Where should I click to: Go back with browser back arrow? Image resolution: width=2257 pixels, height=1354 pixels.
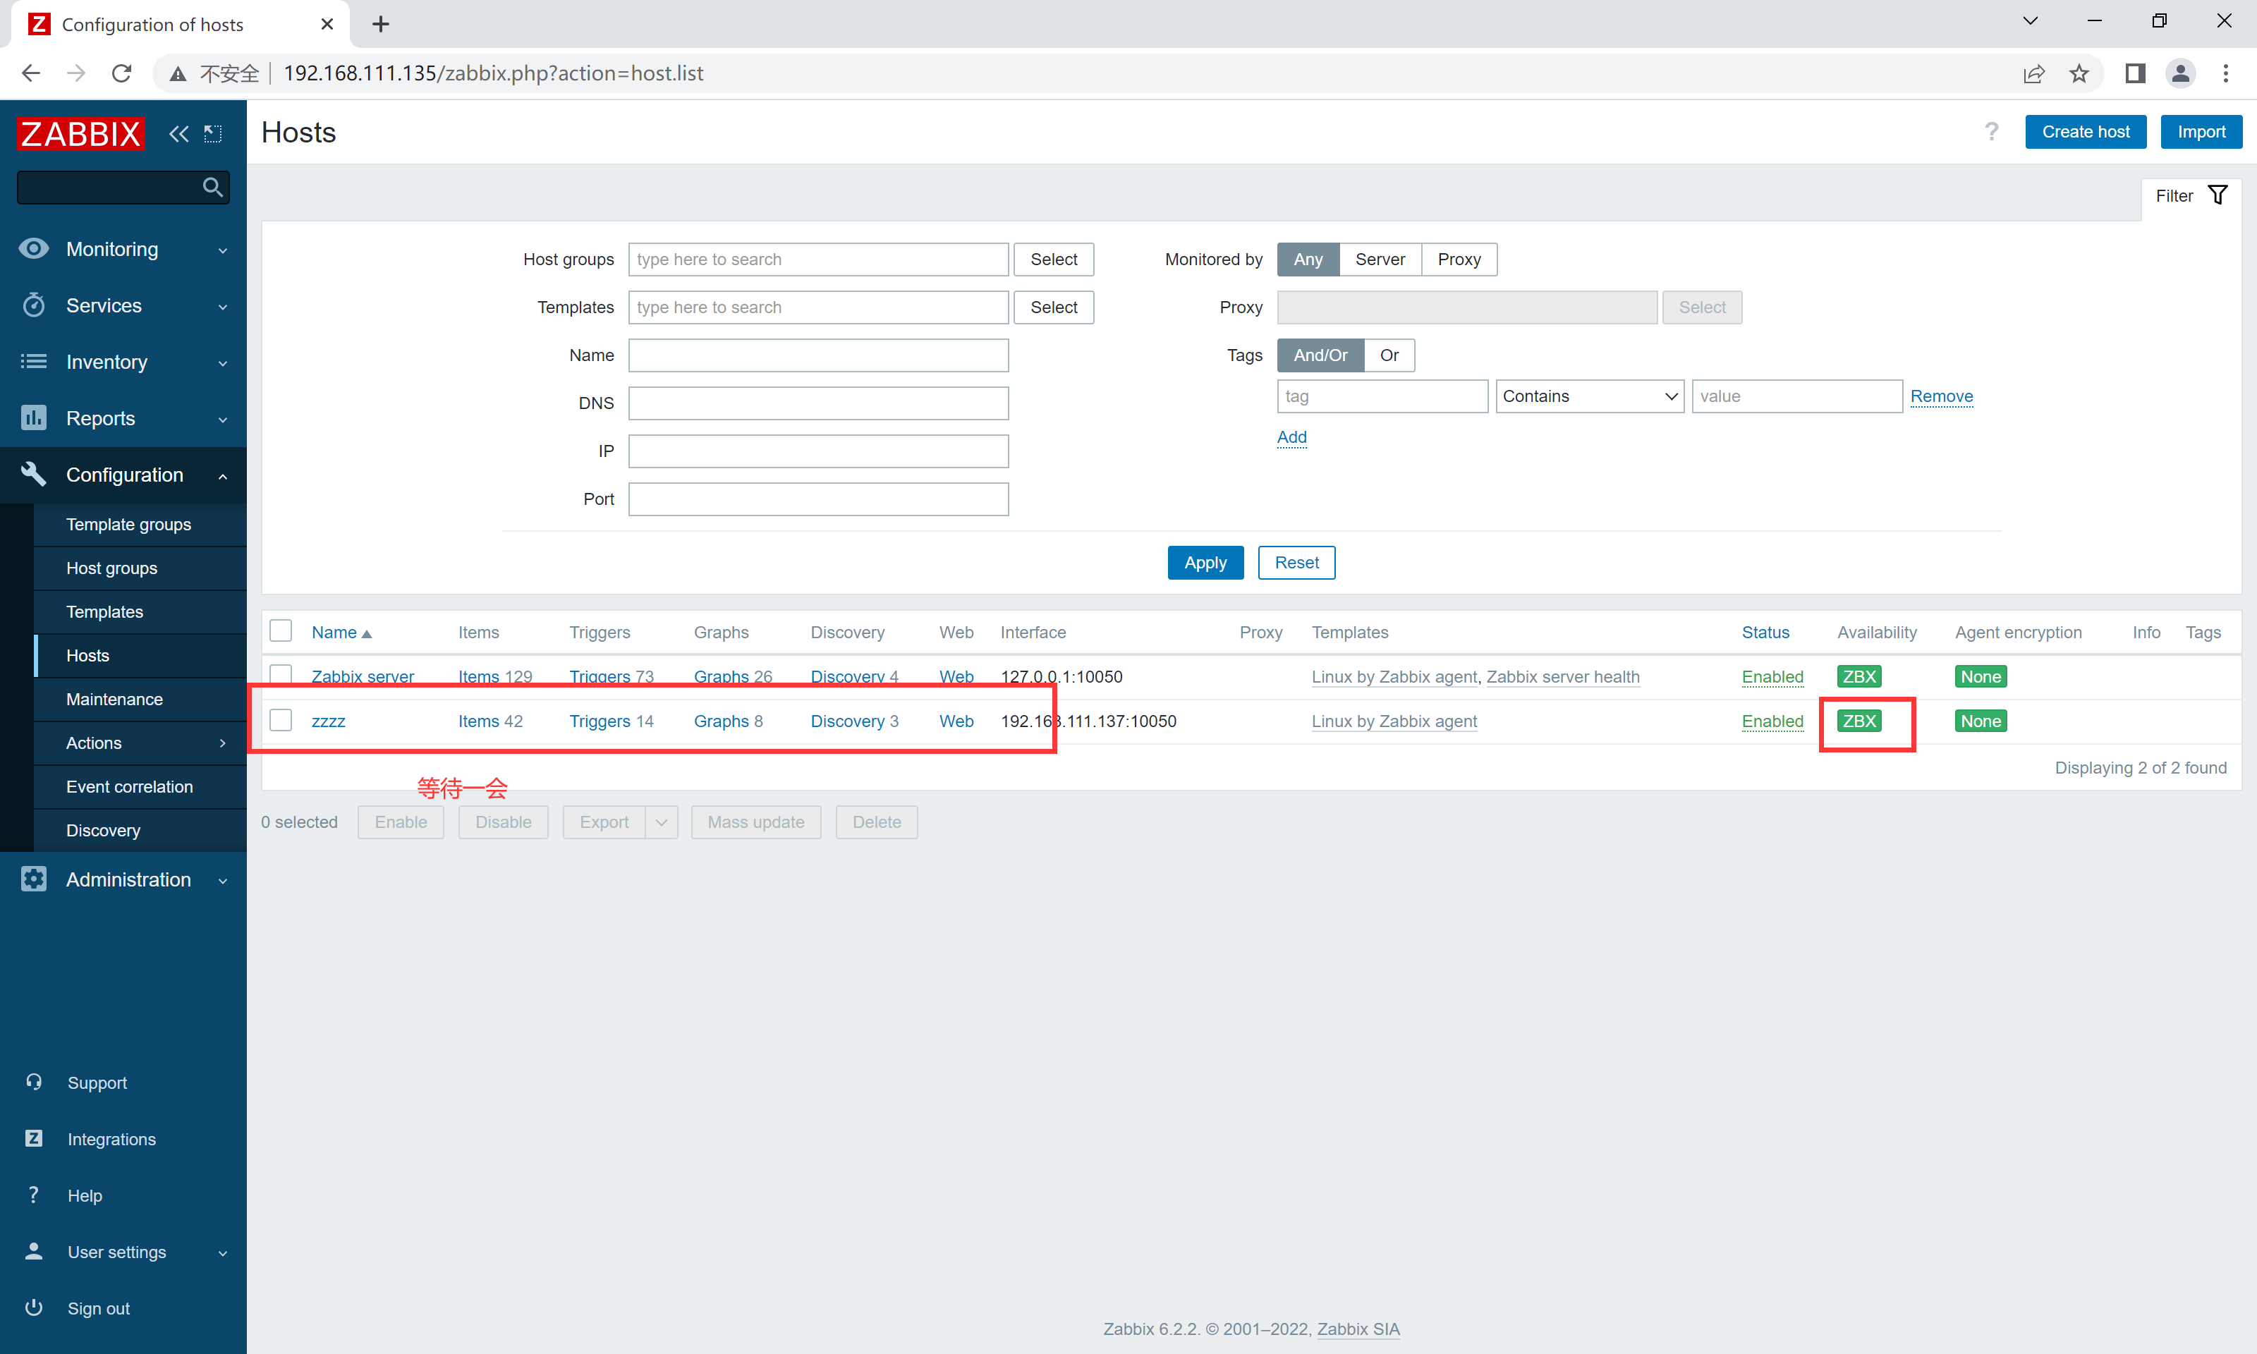pyautogui.click(x=31, y=73)
